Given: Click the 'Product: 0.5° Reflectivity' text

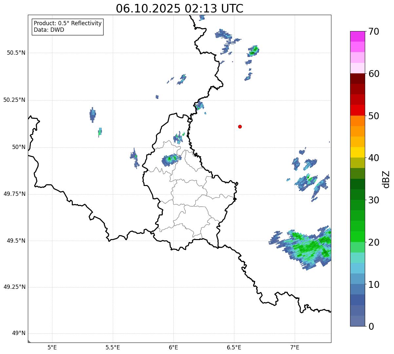Looking at the screenshot, I should tap(68, 24).
